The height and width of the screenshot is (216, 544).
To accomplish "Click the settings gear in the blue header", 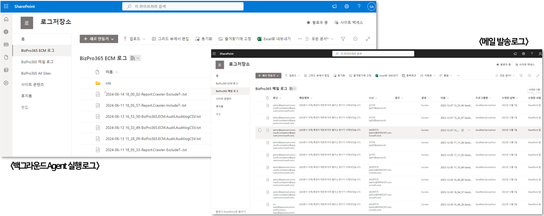I will [x=347, y=6].
